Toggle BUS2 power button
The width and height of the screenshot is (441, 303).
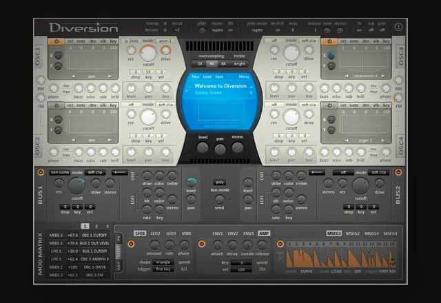398,171
